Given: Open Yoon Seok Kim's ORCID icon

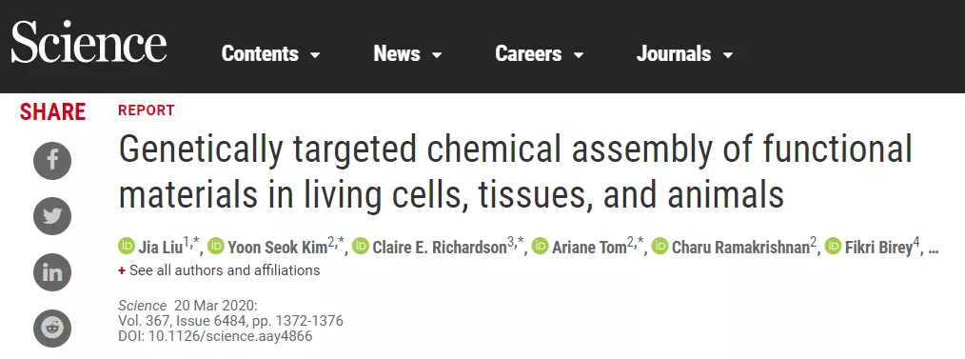Looking at the screenshot, I should tap(216, 247).
